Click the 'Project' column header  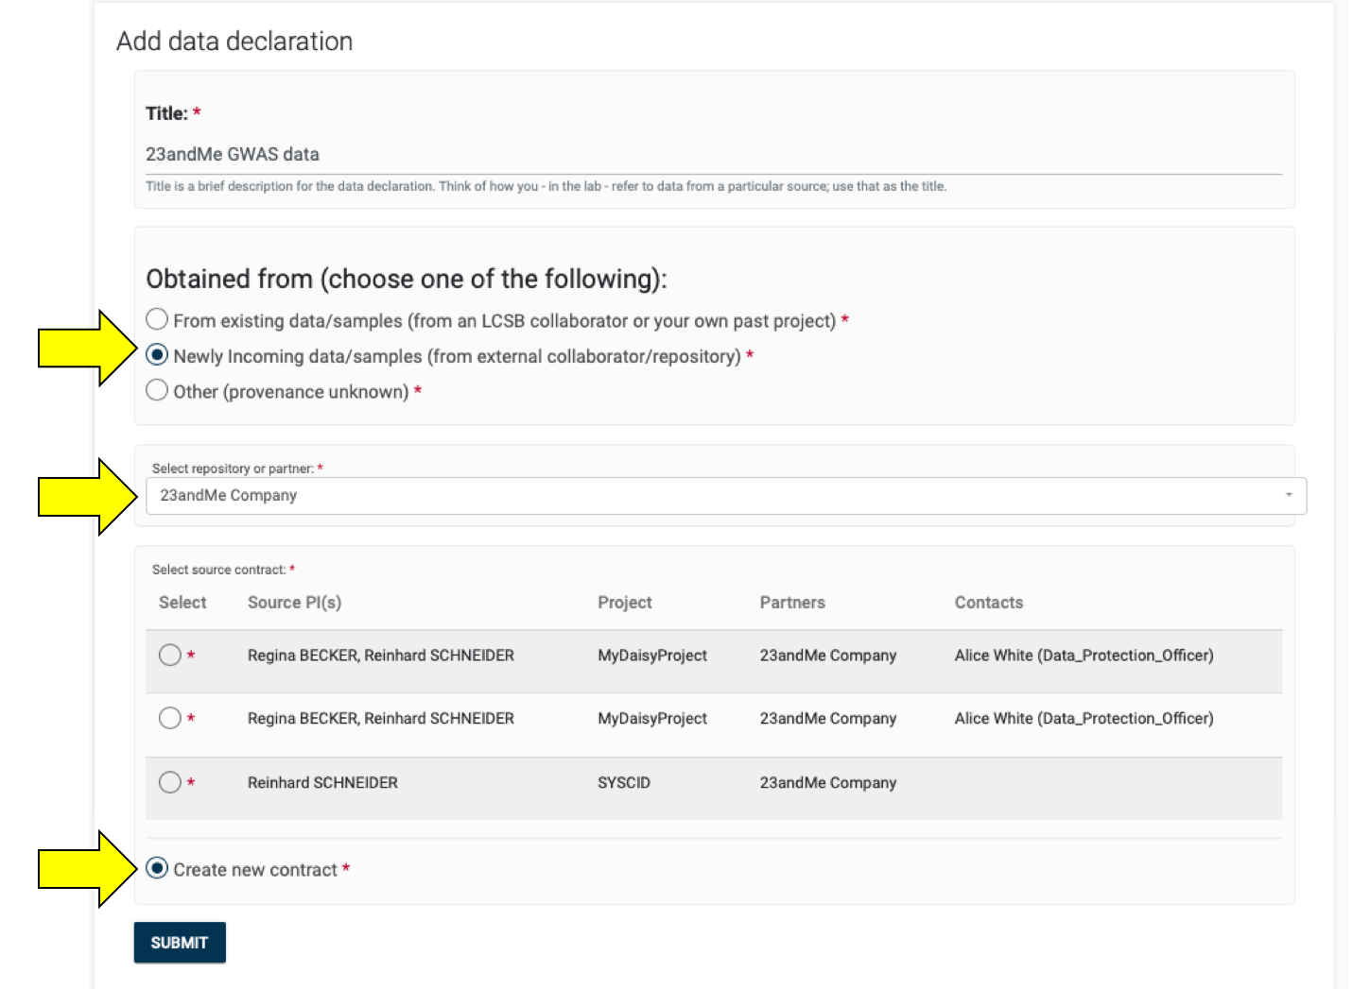(x=624, y=603)
